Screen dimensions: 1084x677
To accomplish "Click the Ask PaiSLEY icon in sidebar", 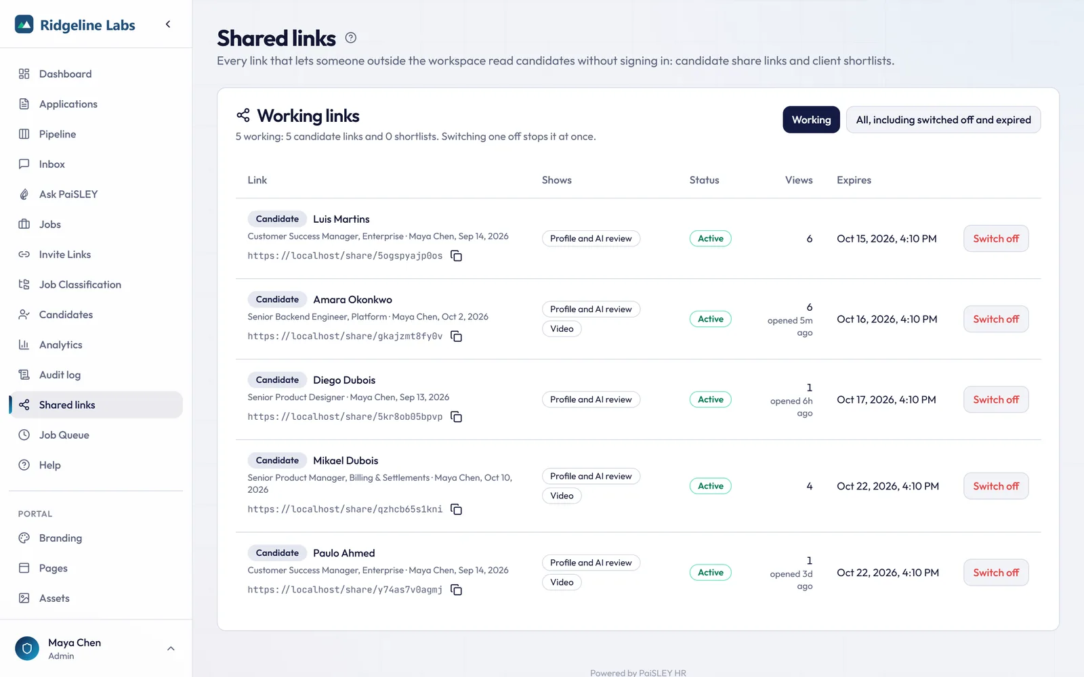I will click(24, 194).
